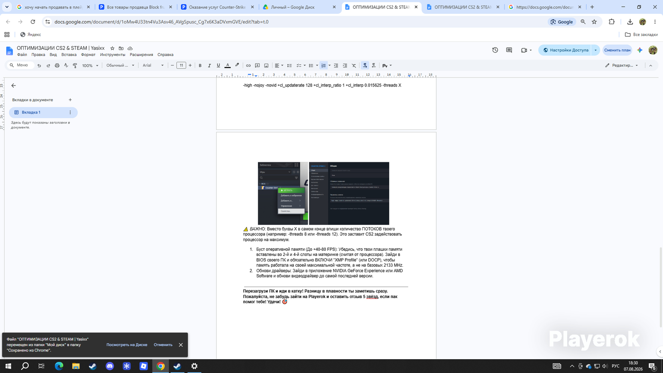Image resolution: width=663 pixels, height=373 pixels.
Task: Insert an image from the toolbar
Action: tap(266, 66)
